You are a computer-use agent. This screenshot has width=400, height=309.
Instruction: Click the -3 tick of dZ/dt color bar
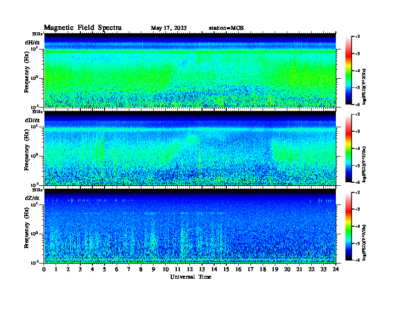point(358,210)
